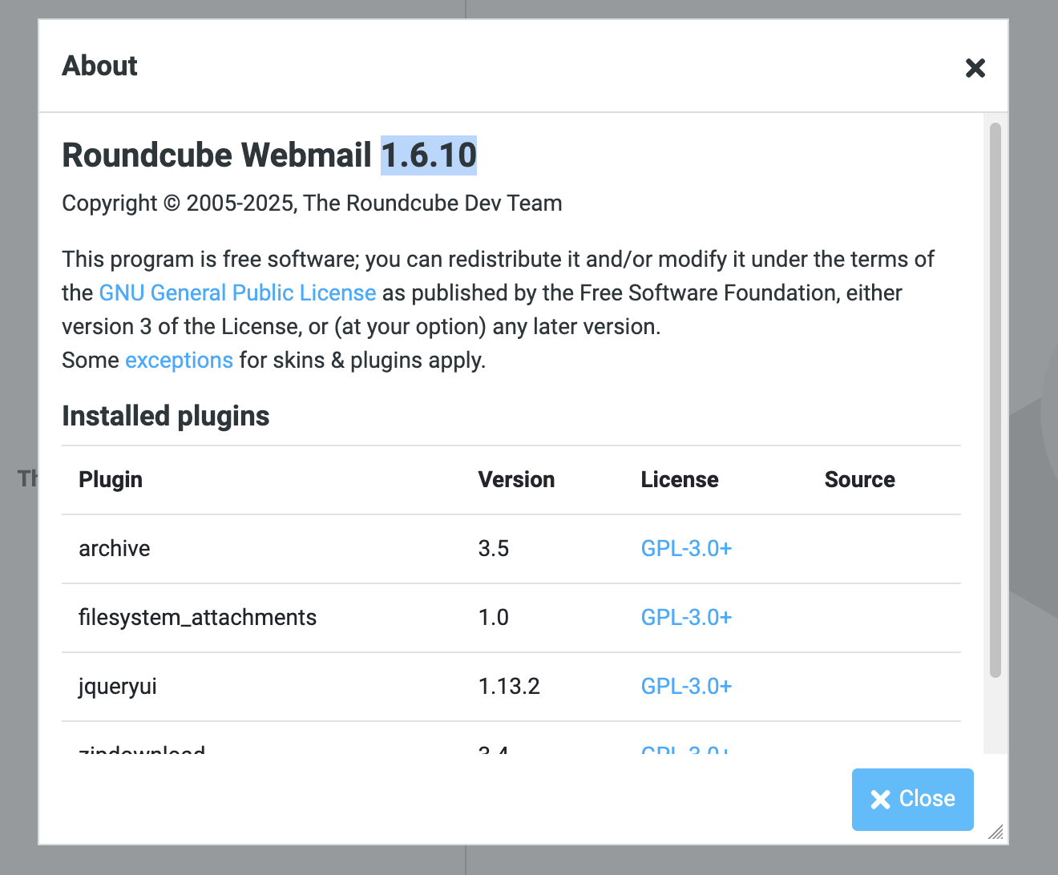The width and height of the screenshot is (1058, 875).
Task: Follow the exceptions link
Action: 179,361
